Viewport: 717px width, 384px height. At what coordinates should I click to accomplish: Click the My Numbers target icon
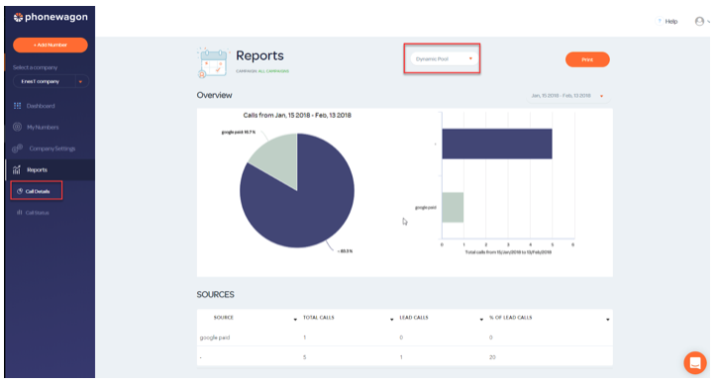[x=18, y=127]
